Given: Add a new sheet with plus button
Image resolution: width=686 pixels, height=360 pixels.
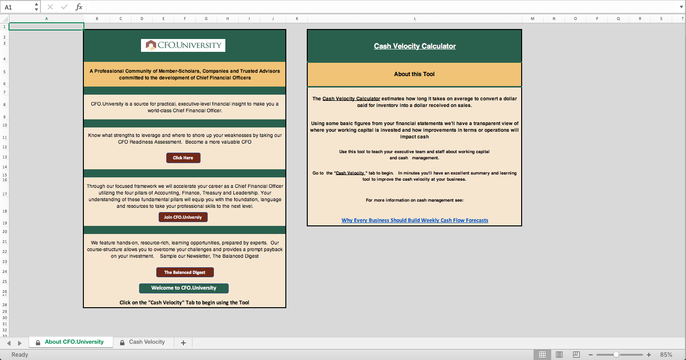Looking at the screenshot, I should pos(183,342).
